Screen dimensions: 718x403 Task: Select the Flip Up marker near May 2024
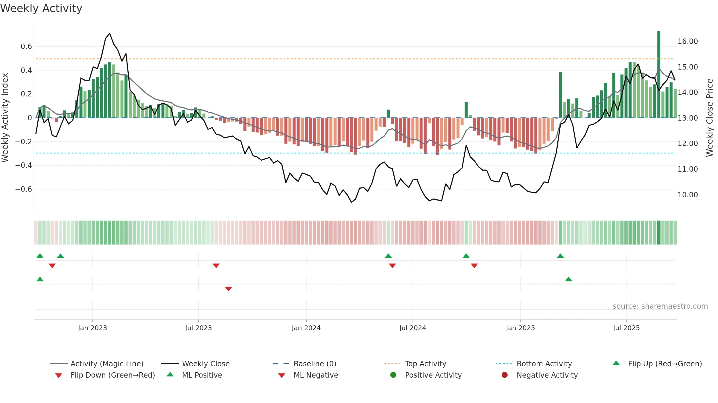pyautogui.click(x=388, y=256)
